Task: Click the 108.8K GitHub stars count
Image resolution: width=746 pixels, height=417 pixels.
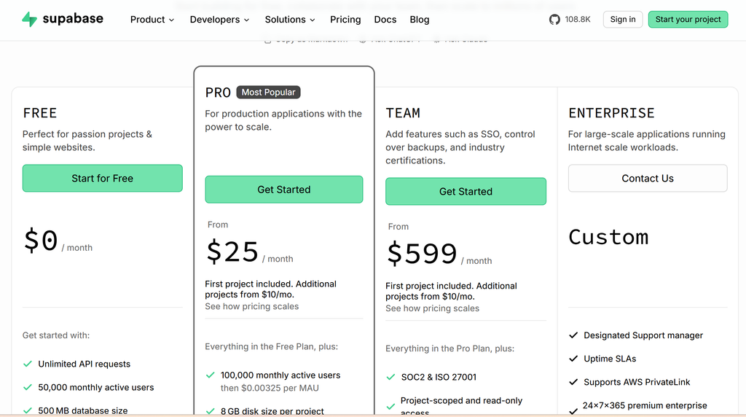Action: pos(578,20)
